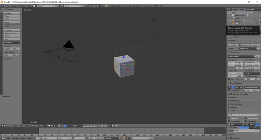Image resolution: width=261 pixels, height=140 pixels.
Task: Click the Compression percentage slider
Action: pyautogui.click(x=243, y=131)
